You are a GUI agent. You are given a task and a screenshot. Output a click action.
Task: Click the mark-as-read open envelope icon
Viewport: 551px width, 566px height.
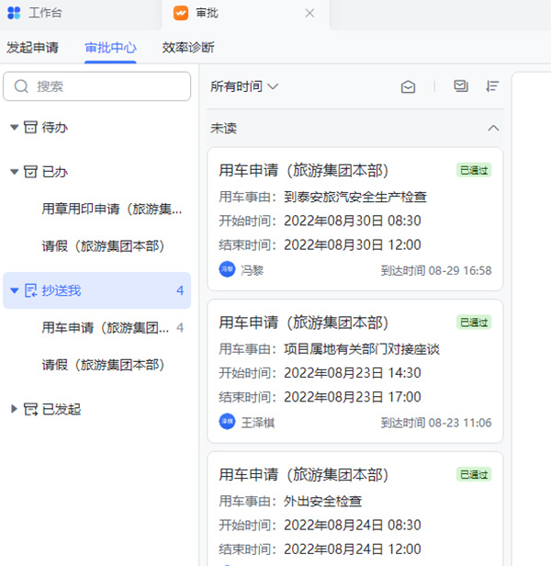[x=409, y=86]
